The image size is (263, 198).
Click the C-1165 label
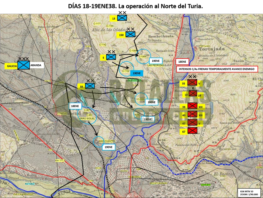point(110,26)
